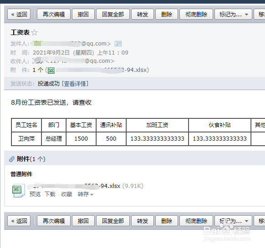Click bottom 回复全部 button
The image size is (265, 248).
pyautogui.click(x=113, y=221)
